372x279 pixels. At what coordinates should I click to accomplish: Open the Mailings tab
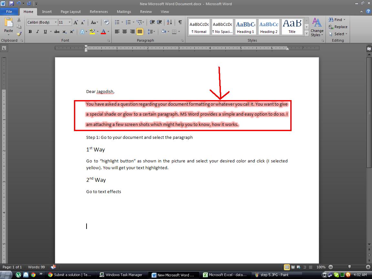(x=124, y=11)
